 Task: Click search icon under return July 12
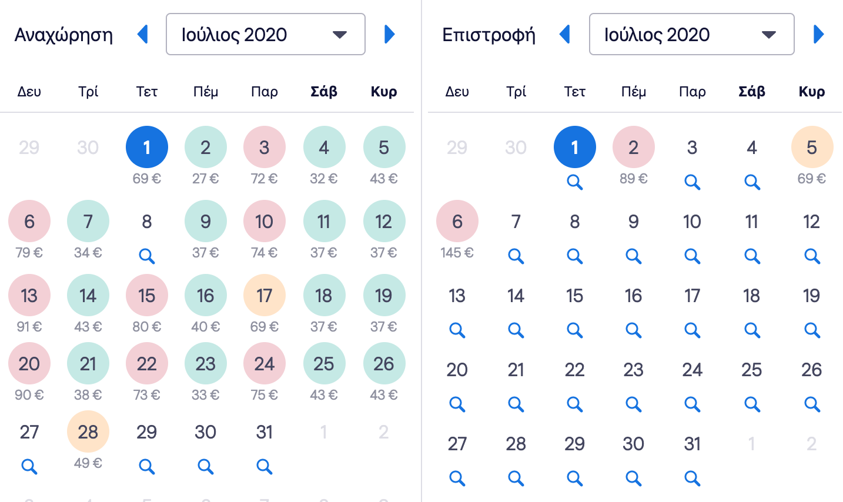[812, 256]
